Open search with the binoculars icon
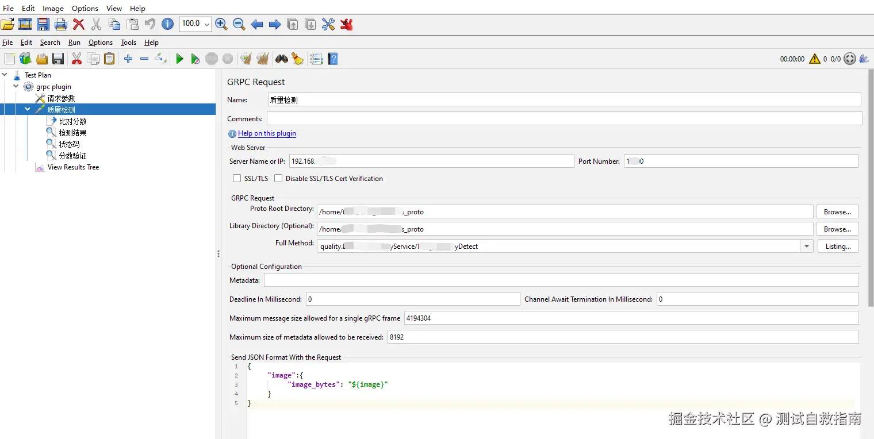The image size is (874, 439). [x=282, y=59]
